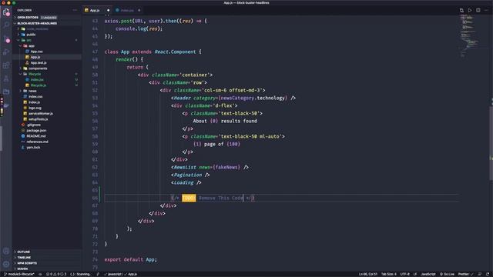Open the Accounts icon in activity bar
Image resolution: width=493 pixels, height=277 pixels.
coord(6,251)
